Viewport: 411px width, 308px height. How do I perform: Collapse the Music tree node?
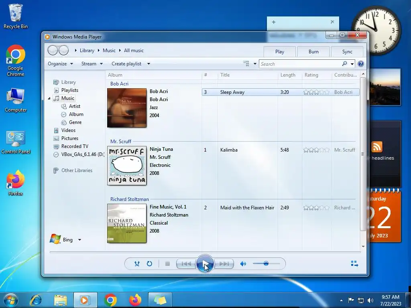49,98
